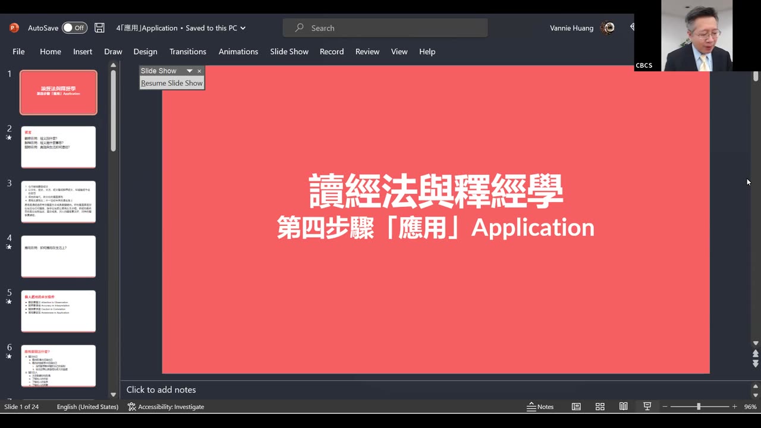The width and height of the screenshot is (761, 428).
Task: Click the slide editor scroll down arrow
Action: coord(756,343)
